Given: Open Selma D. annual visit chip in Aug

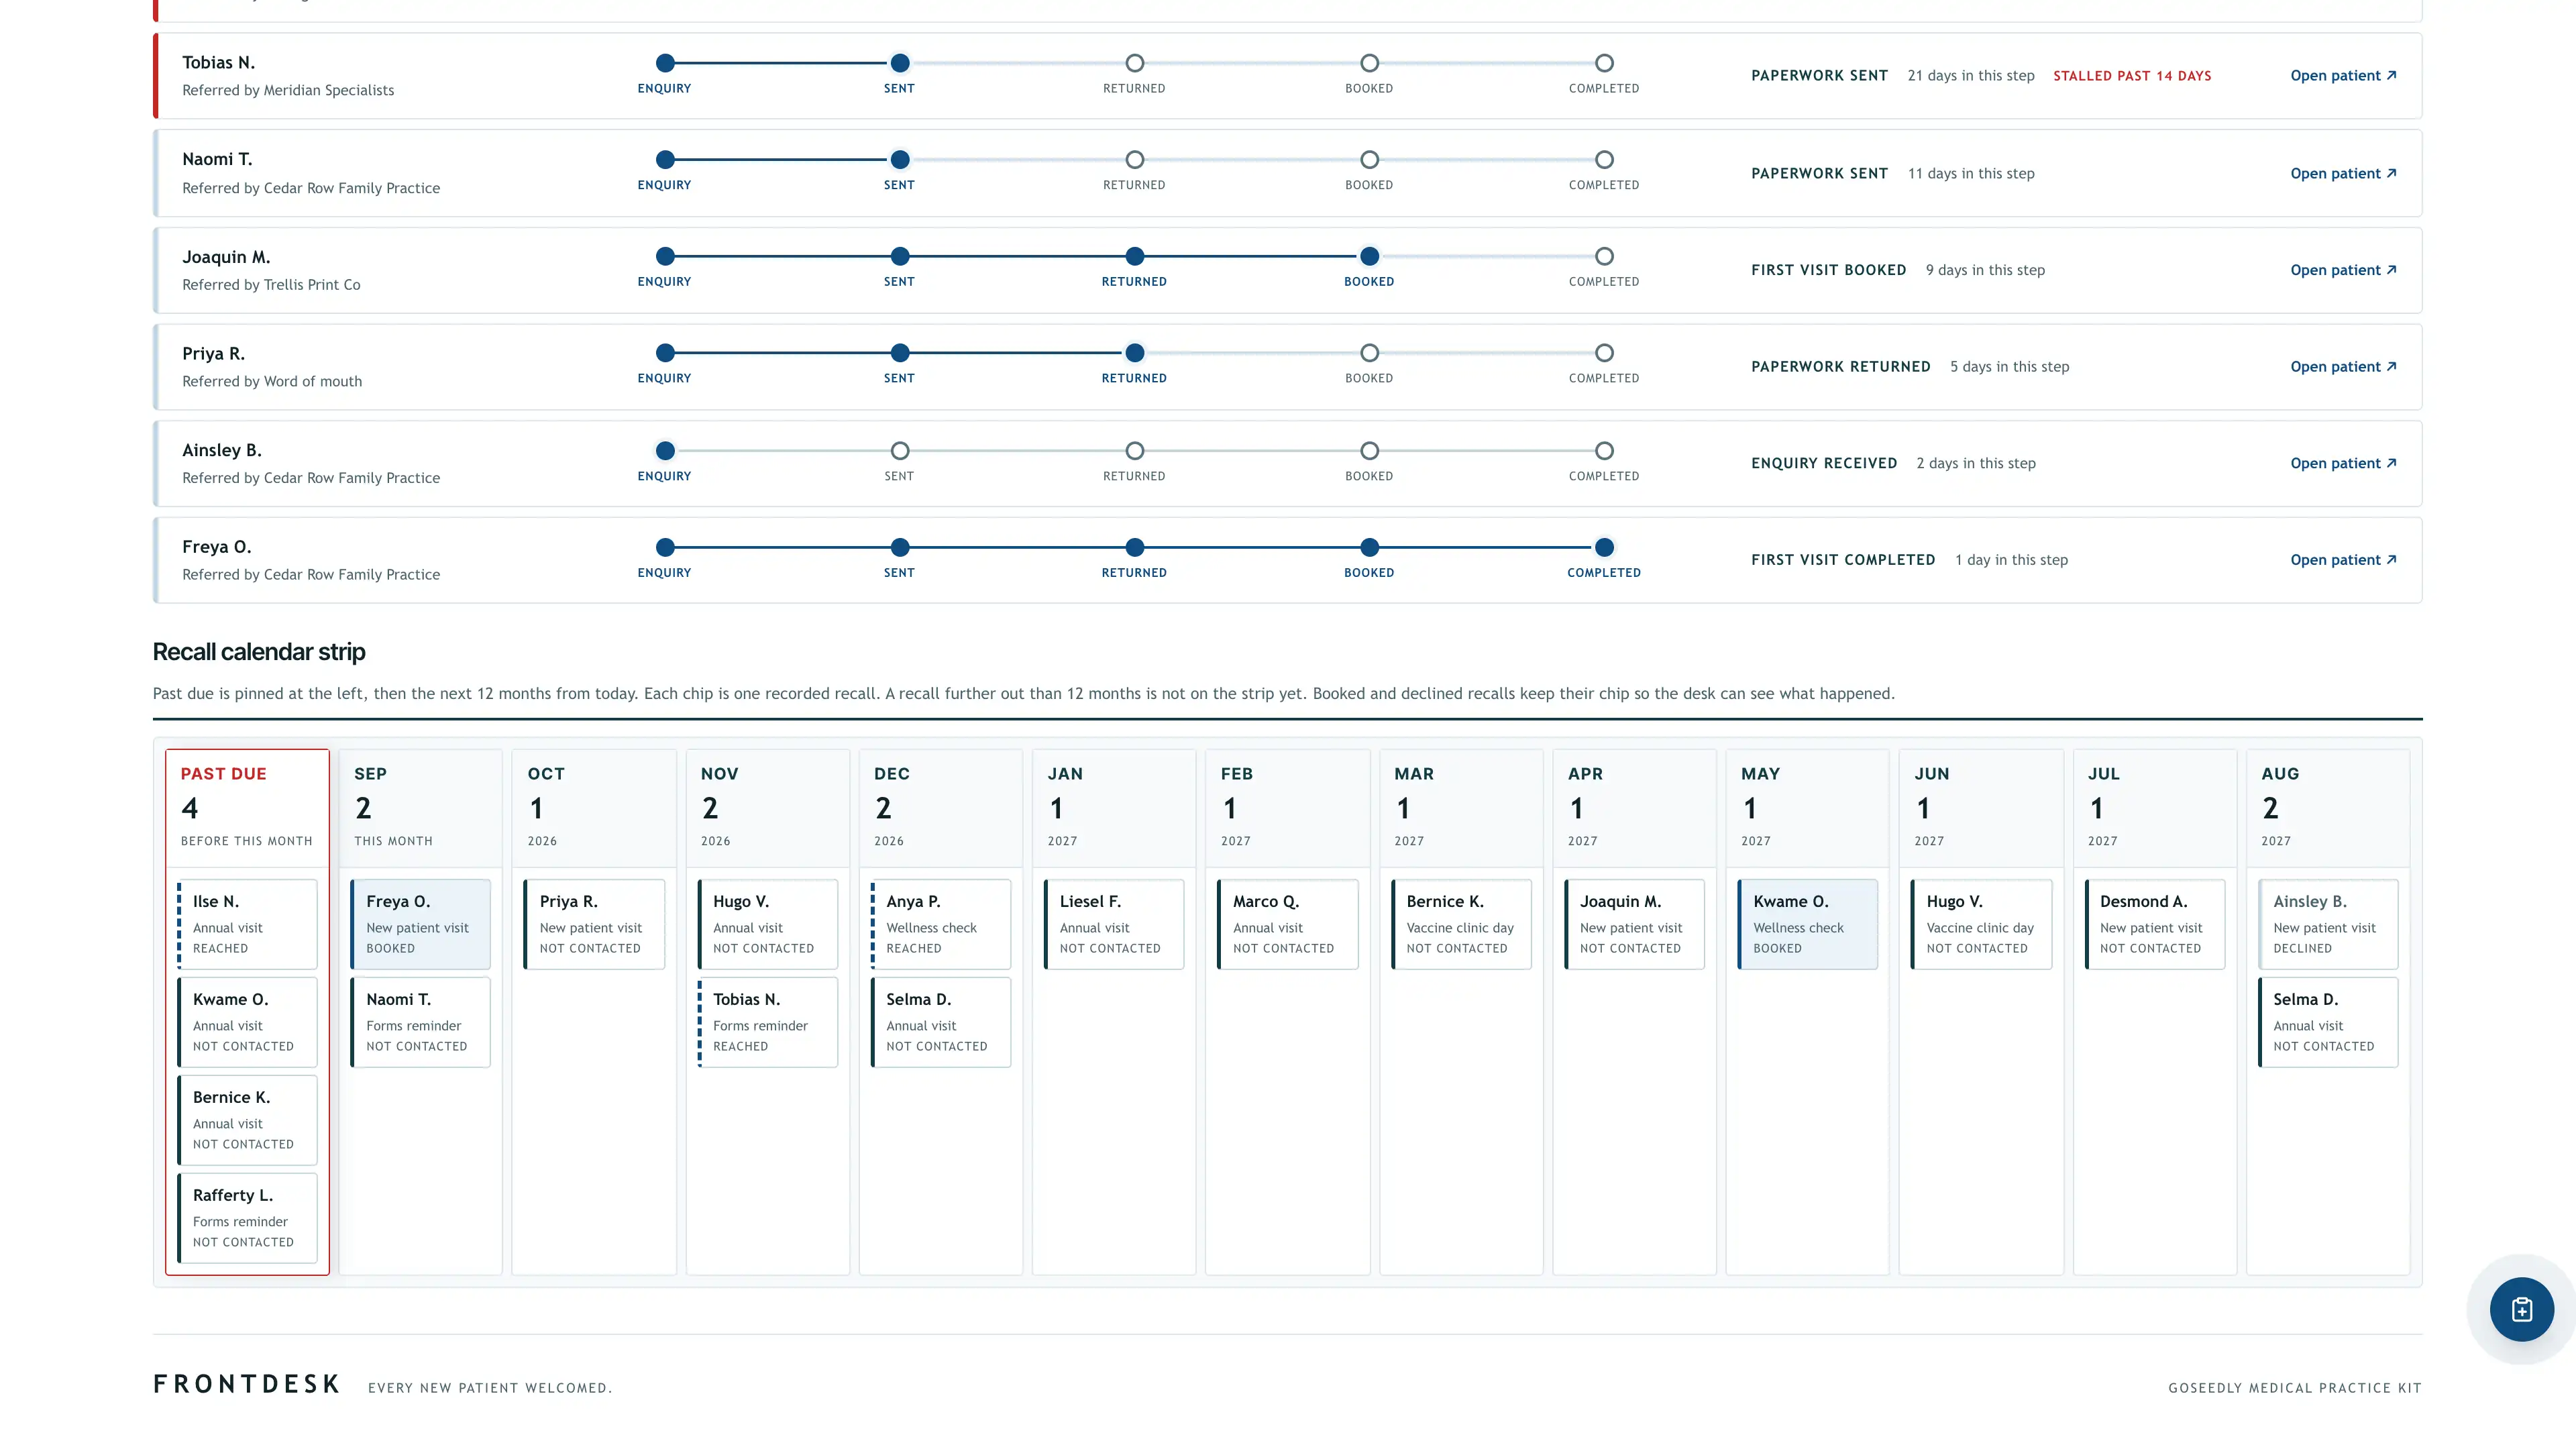Looking at the screenshot, I should 2328,1022.
